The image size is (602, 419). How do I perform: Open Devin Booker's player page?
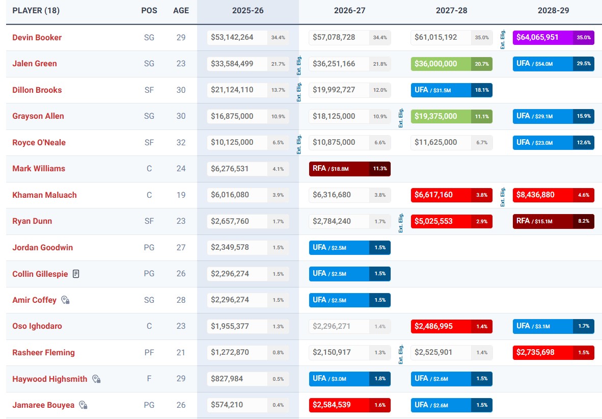coord(37,37)
